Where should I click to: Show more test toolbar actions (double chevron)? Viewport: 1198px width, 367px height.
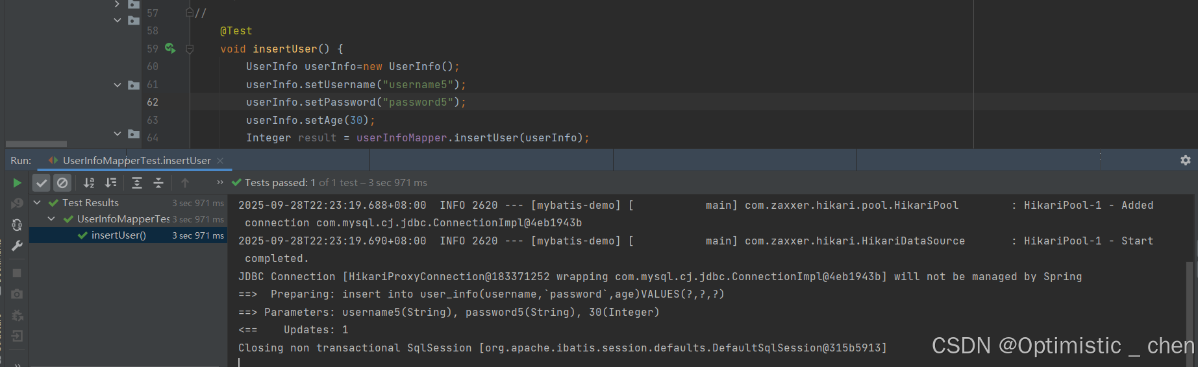pyautogui.click(x=220, y=182)
